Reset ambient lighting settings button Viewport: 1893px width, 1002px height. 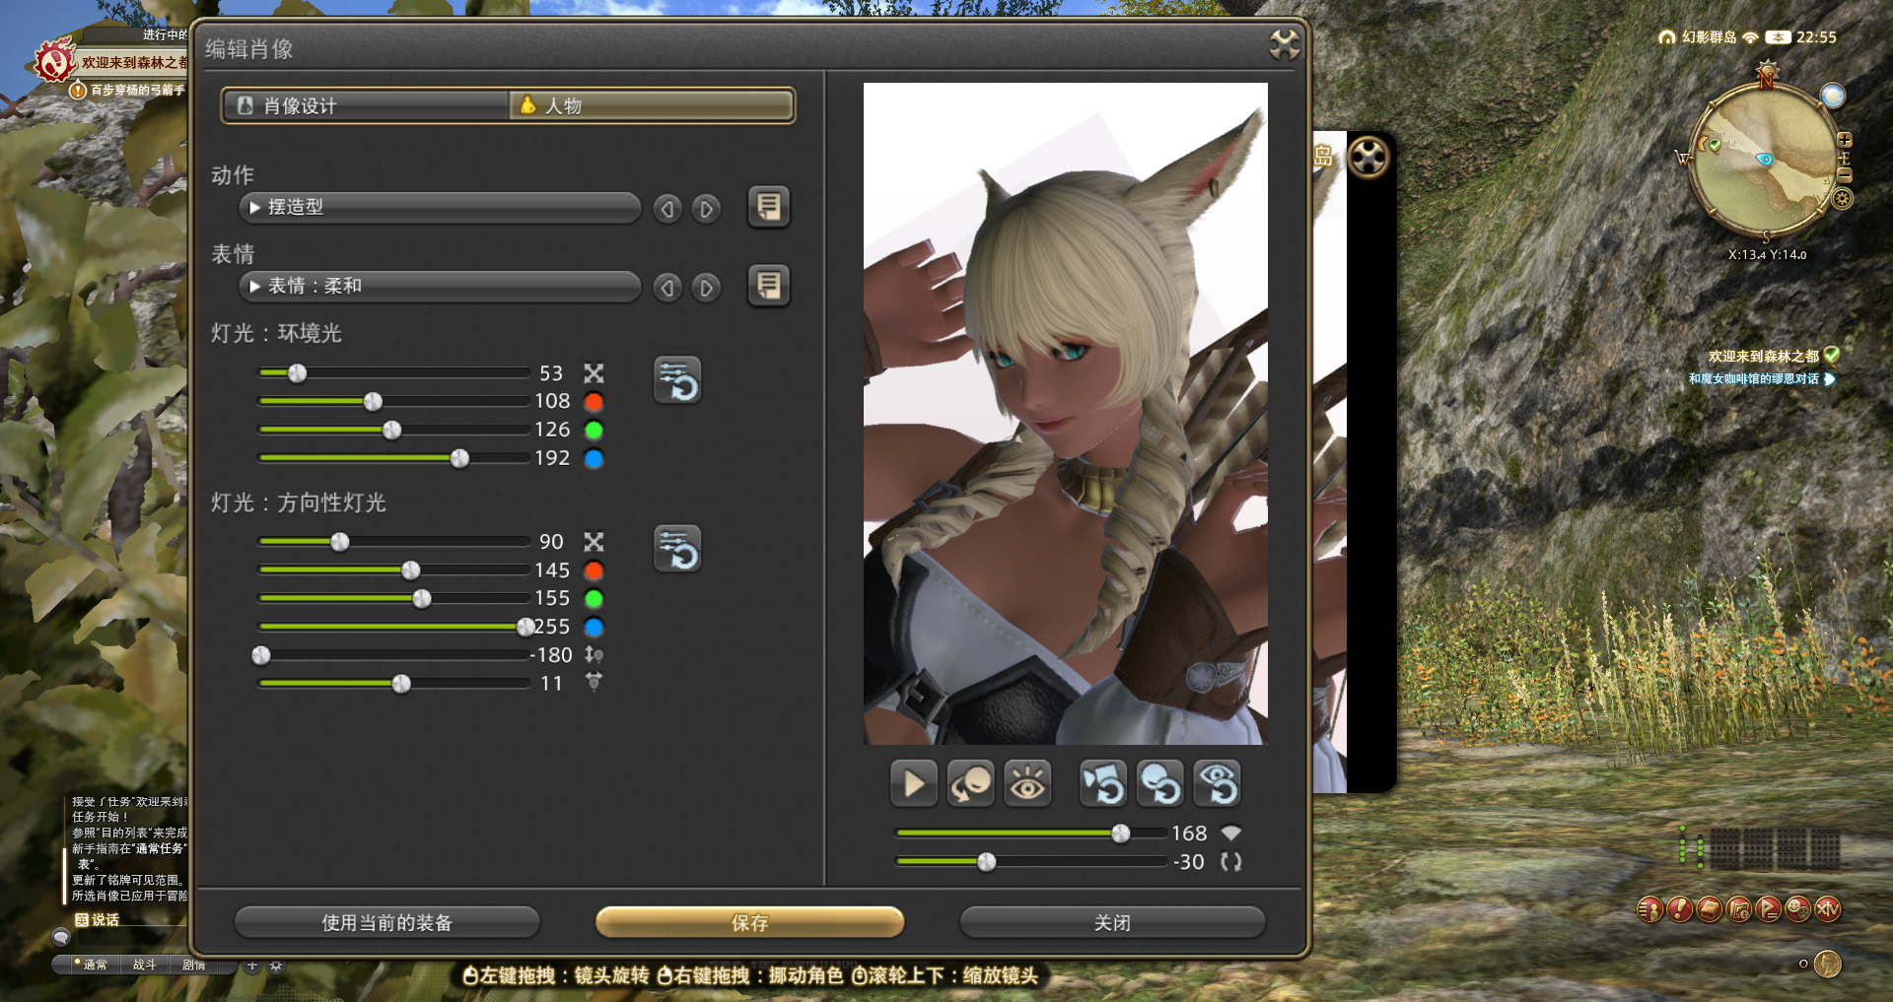tap(677, 380)
